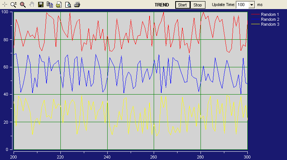287x160 pixels.
Task: Toggle the Random 1 legend entry
Action: (270, 14)
